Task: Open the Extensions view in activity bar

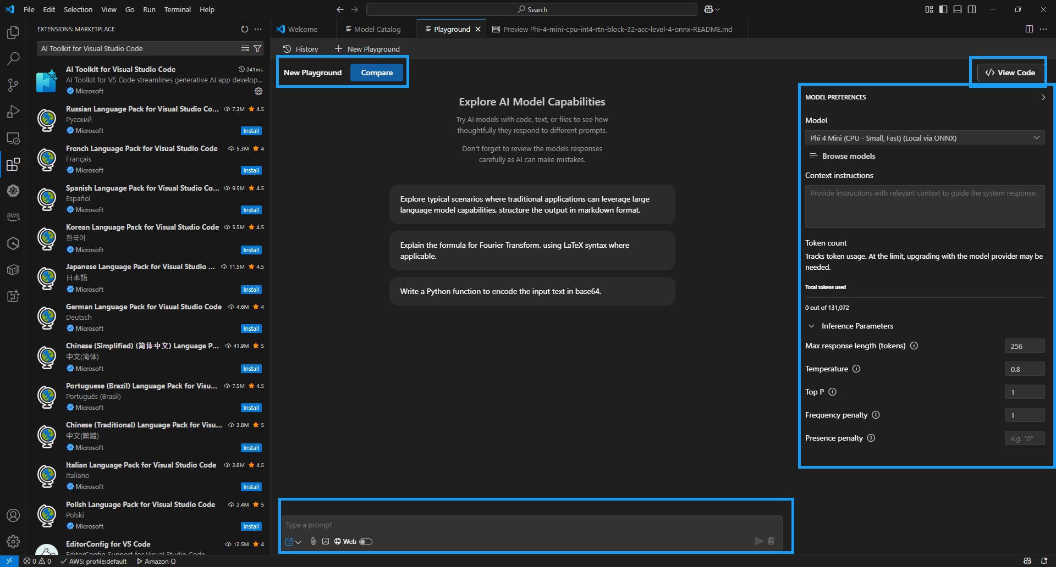Action: pyautogui.click(x=13, y=164)
